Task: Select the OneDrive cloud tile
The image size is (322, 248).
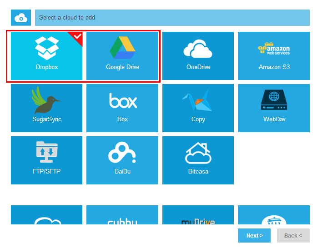Action: [x=198, y=56]
